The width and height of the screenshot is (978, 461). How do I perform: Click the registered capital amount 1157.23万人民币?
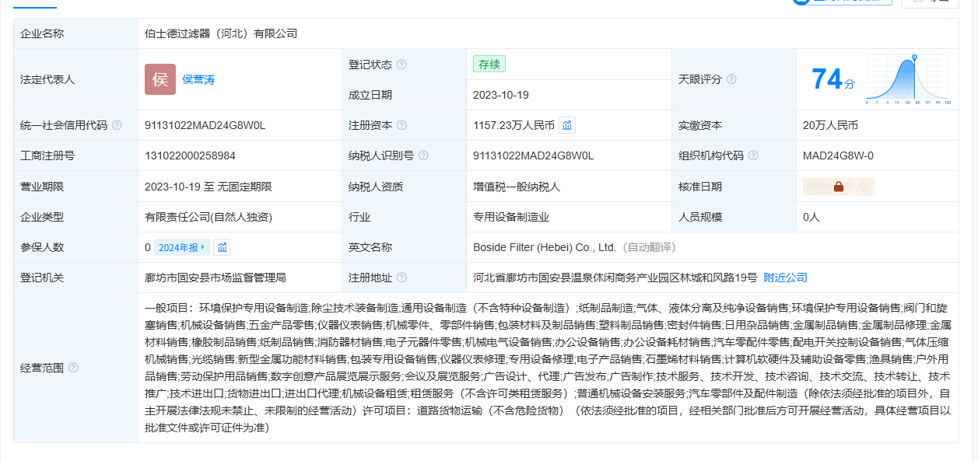click(x=514, y=125)
